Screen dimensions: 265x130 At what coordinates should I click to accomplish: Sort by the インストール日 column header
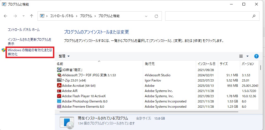[207, 64]
